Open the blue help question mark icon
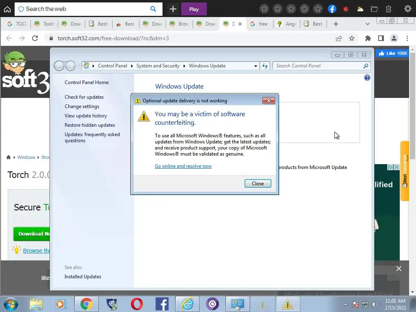416x312 pixels. (x=367, y=78)
